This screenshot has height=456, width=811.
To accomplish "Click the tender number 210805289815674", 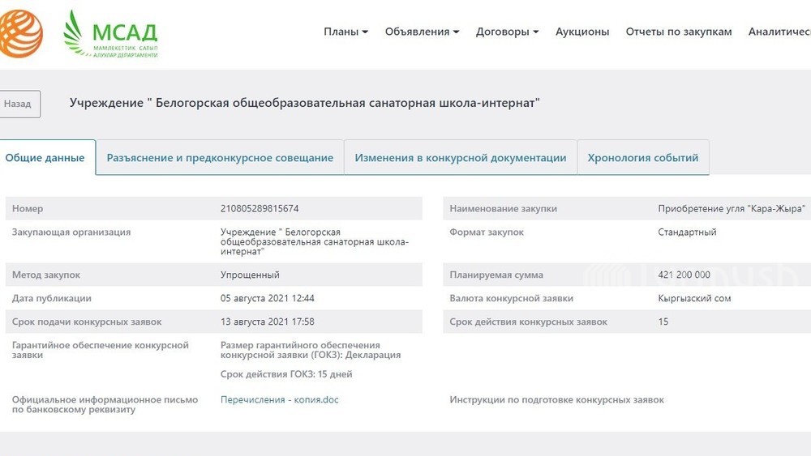I will click(x=260, y=209).
